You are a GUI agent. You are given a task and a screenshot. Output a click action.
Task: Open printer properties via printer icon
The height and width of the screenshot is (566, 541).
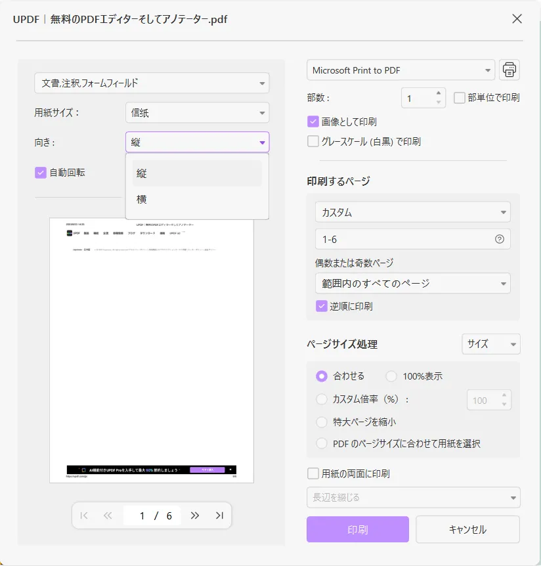tap(509, 70)
